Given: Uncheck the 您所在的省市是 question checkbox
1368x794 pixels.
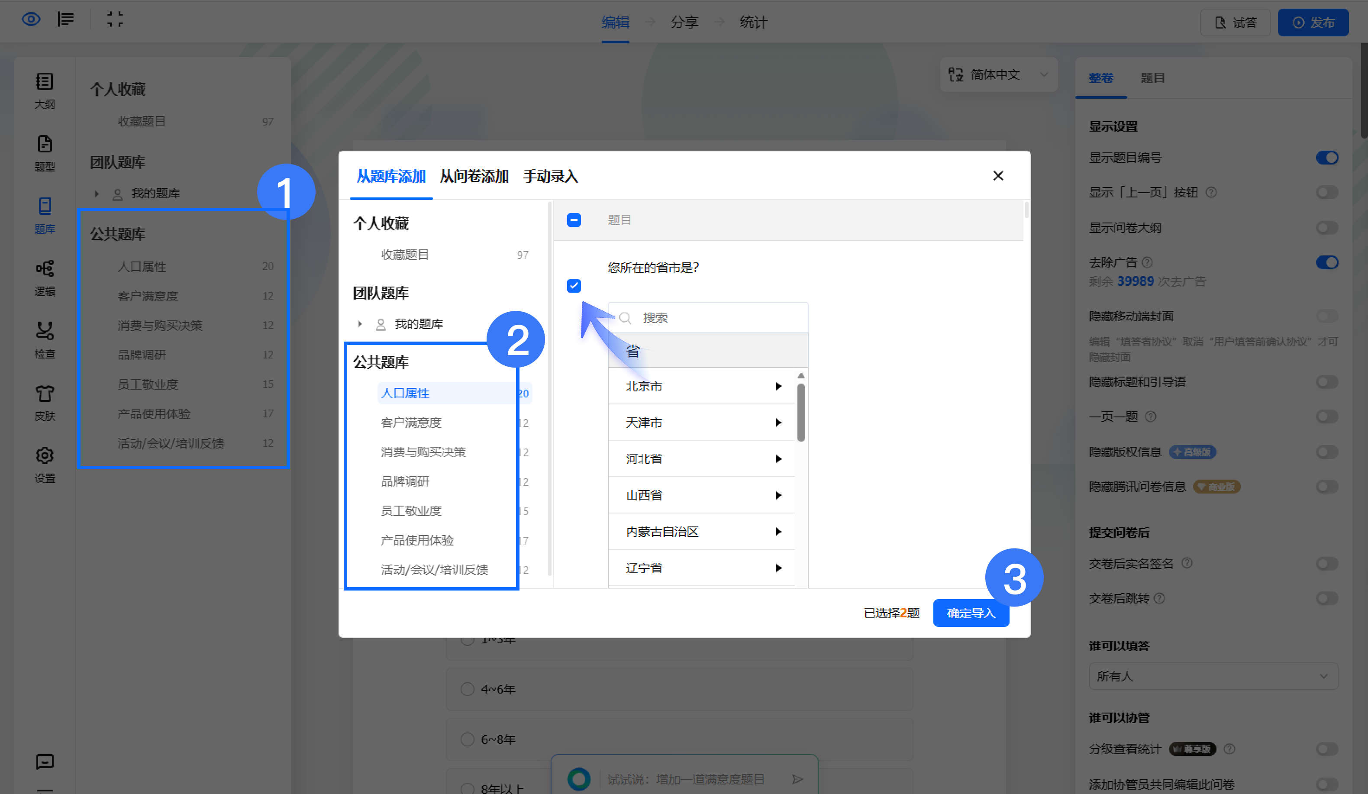Looking at the screenshot, I should 574,285.
